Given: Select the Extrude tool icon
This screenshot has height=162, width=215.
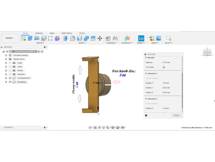Looking at the screenshot, I should point(30,38).
